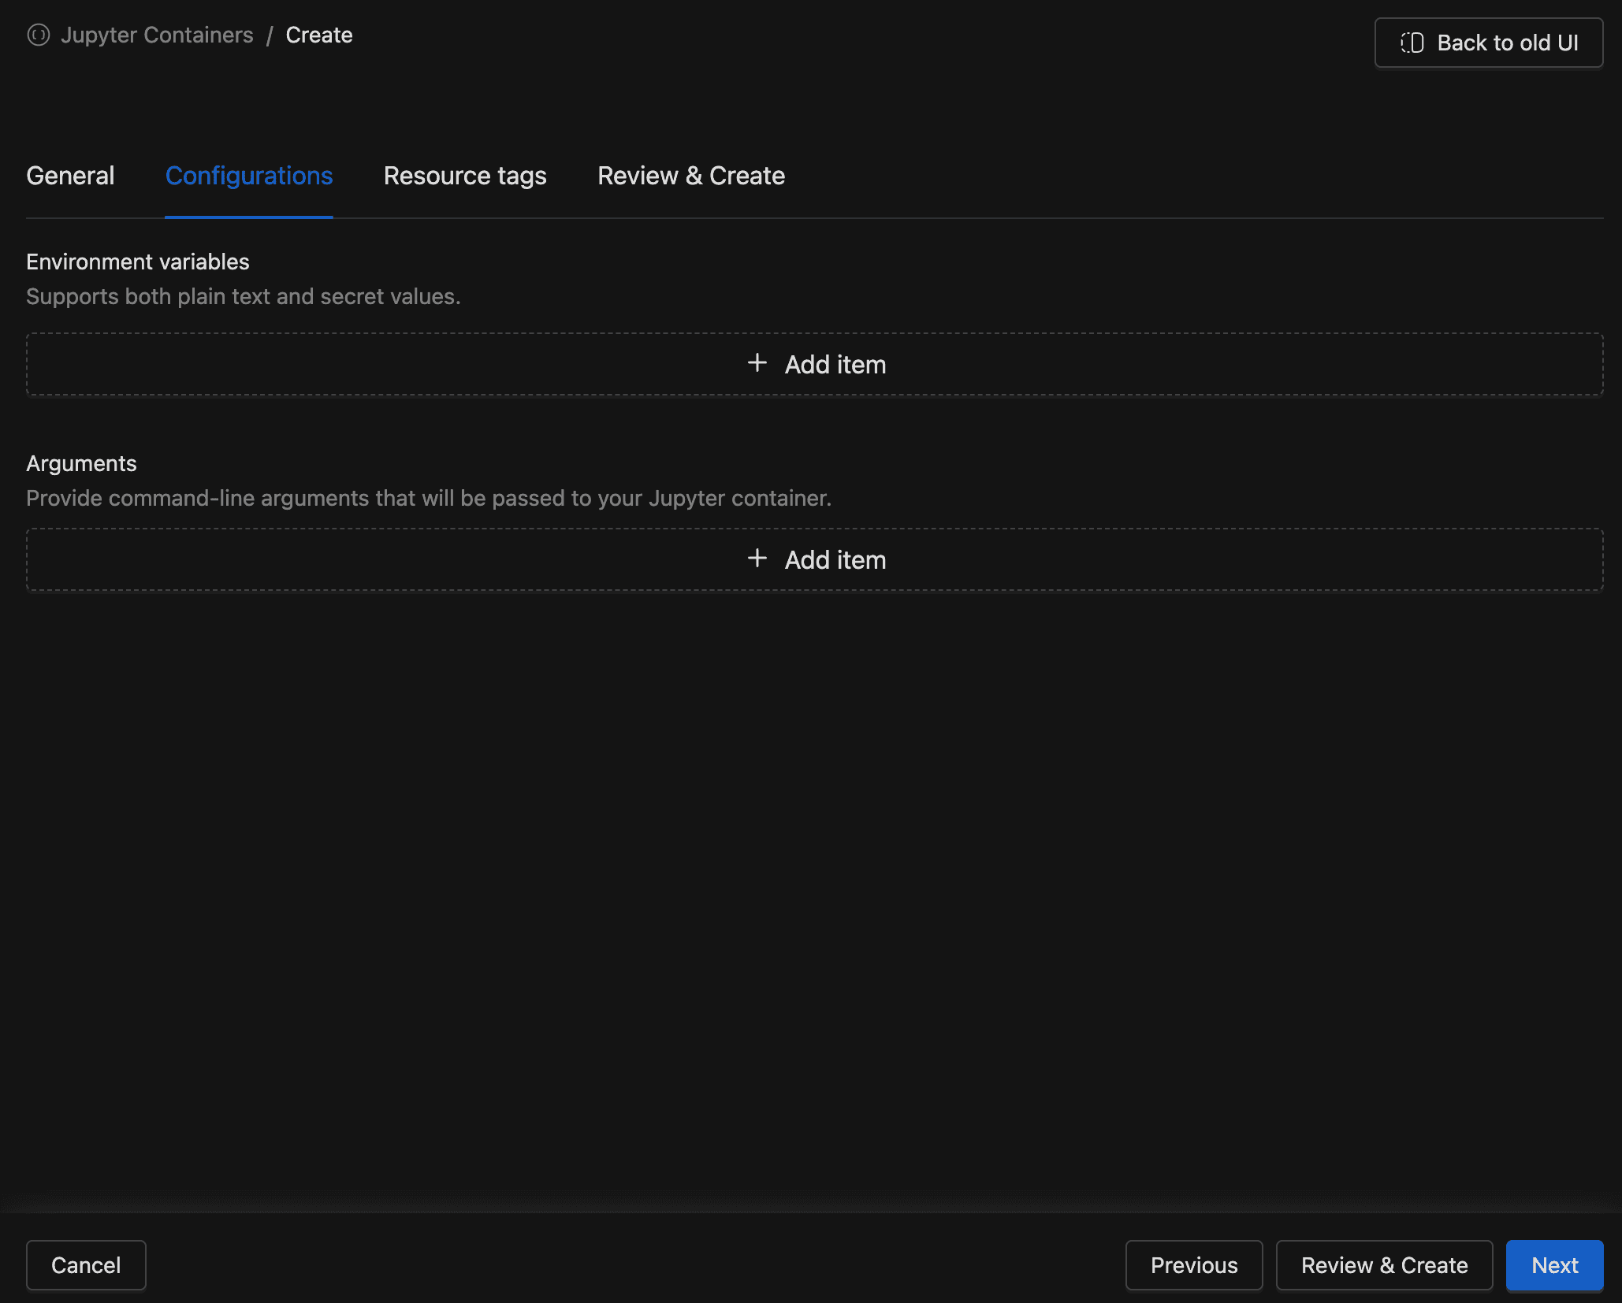Click the Environment variables heading
This screenshot has height=1303, width=1622.
click(x=138, y=262)
